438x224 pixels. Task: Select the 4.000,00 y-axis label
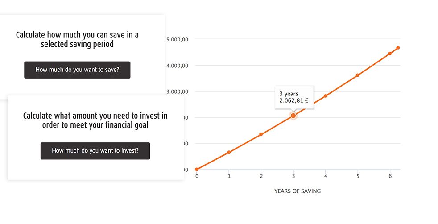coord(177,66)
